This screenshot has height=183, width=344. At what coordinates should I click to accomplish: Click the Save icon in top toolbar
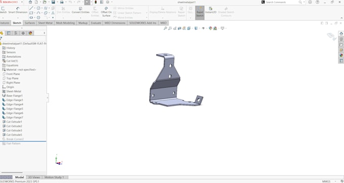click(x=53, y=2)
